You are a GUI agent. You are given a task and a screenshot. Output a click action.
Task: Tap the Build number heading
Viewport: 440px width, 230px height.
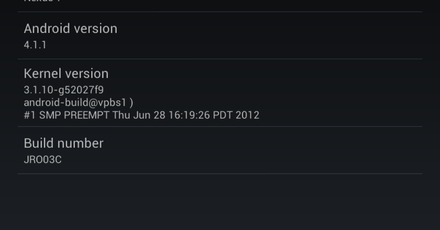tap(63, 143)
